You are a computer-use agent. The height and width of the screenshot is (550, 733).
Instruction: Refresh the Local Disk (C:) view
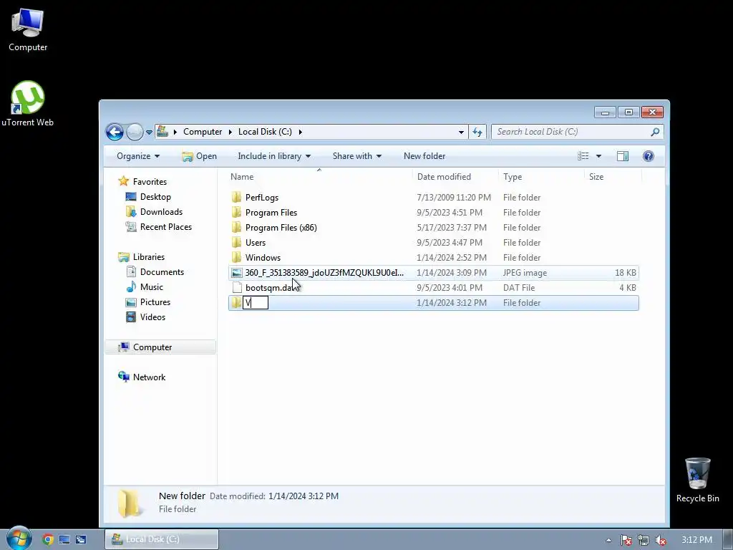click(x=477, y=132)
